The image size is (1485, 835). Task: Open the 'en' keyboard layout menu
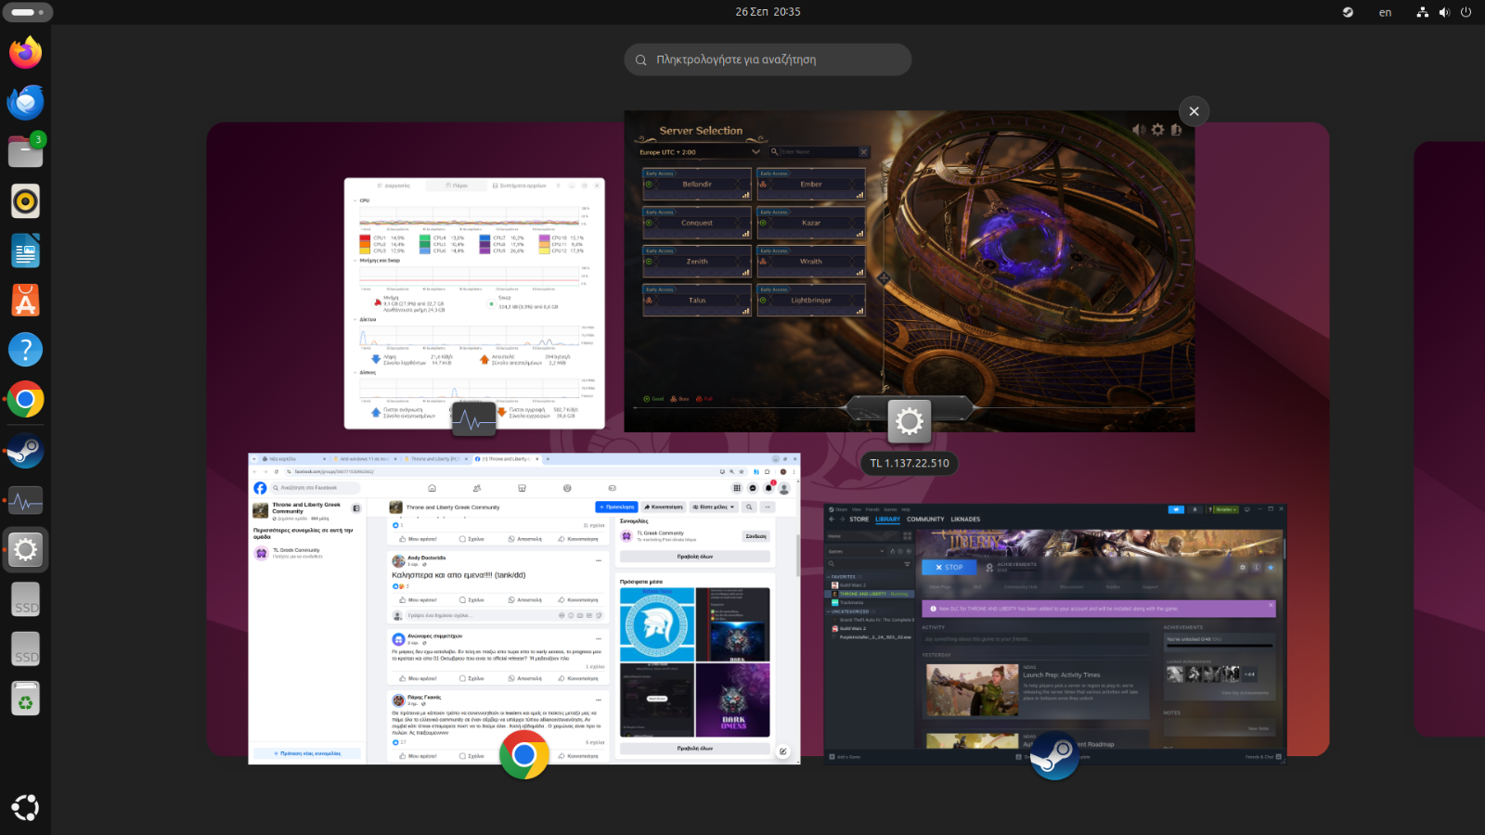pyautogui.click(x=1385, y=12)
